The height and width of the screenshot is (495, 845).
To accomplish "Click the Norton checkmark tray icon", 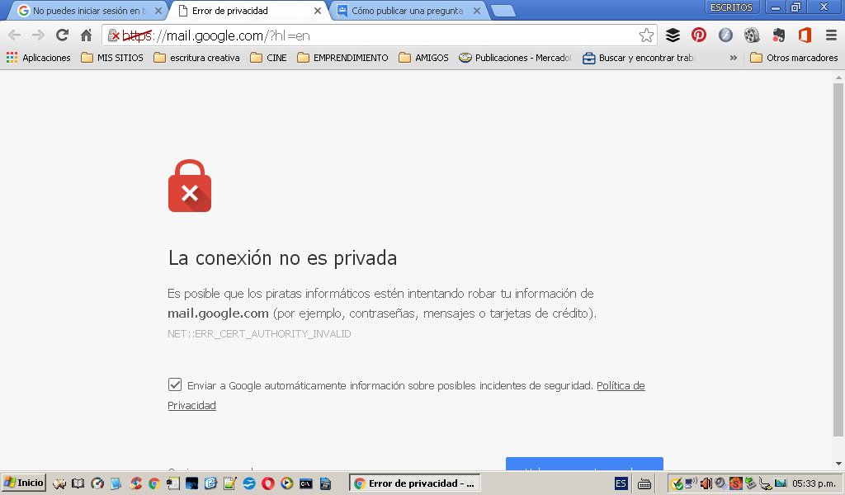I will 677,483.
